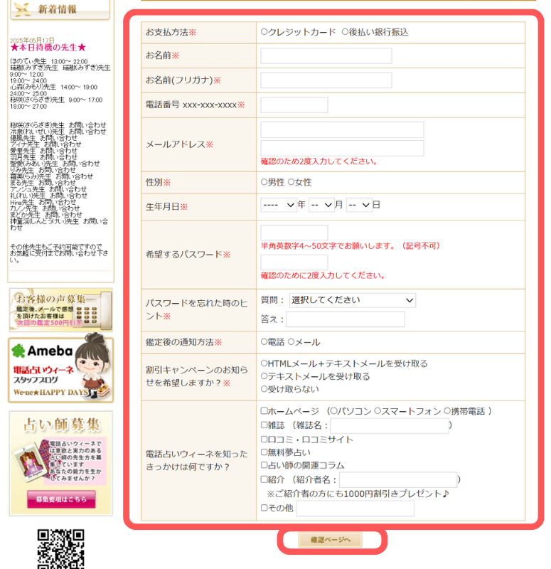Click the 2025年05月17日 date text
This screenshot has height=569, width=551.
click(x=32, y=41)
